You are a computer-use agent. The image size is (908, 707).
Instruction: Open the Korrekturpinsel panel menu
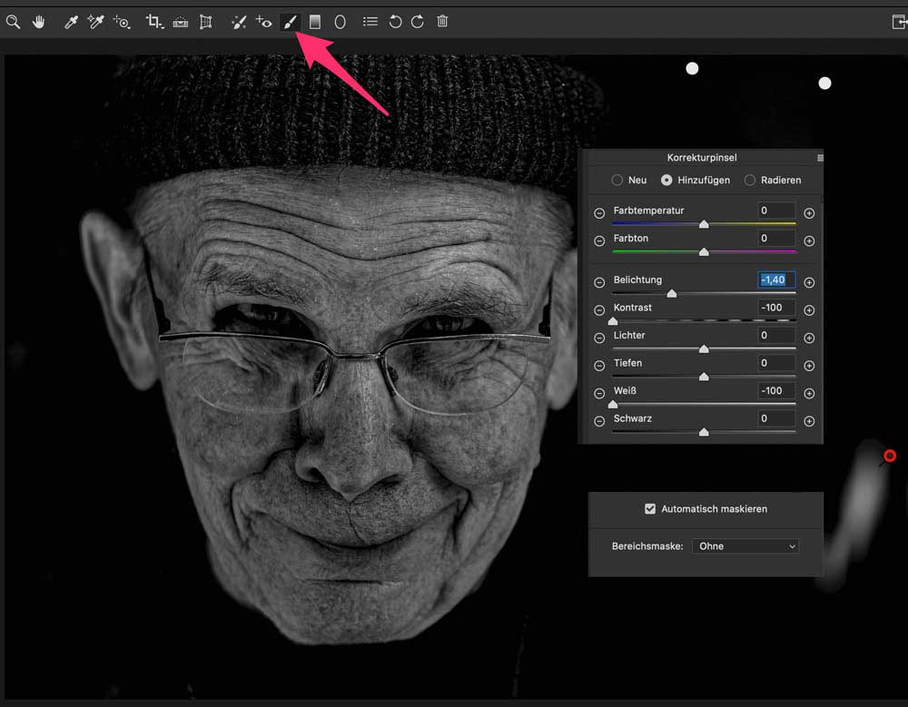pyautogui.click(x=820, y=158)
